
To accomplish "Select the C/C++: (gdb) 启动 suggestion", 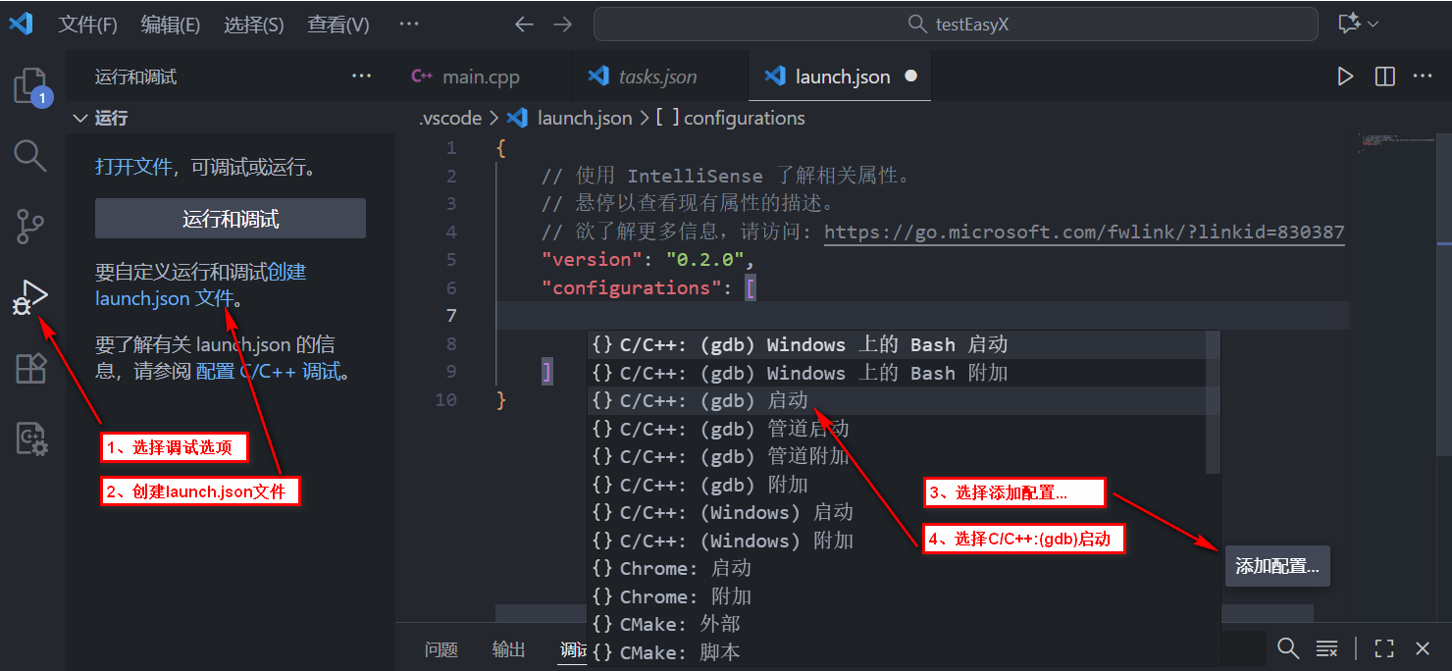I will tap(896, 400).
